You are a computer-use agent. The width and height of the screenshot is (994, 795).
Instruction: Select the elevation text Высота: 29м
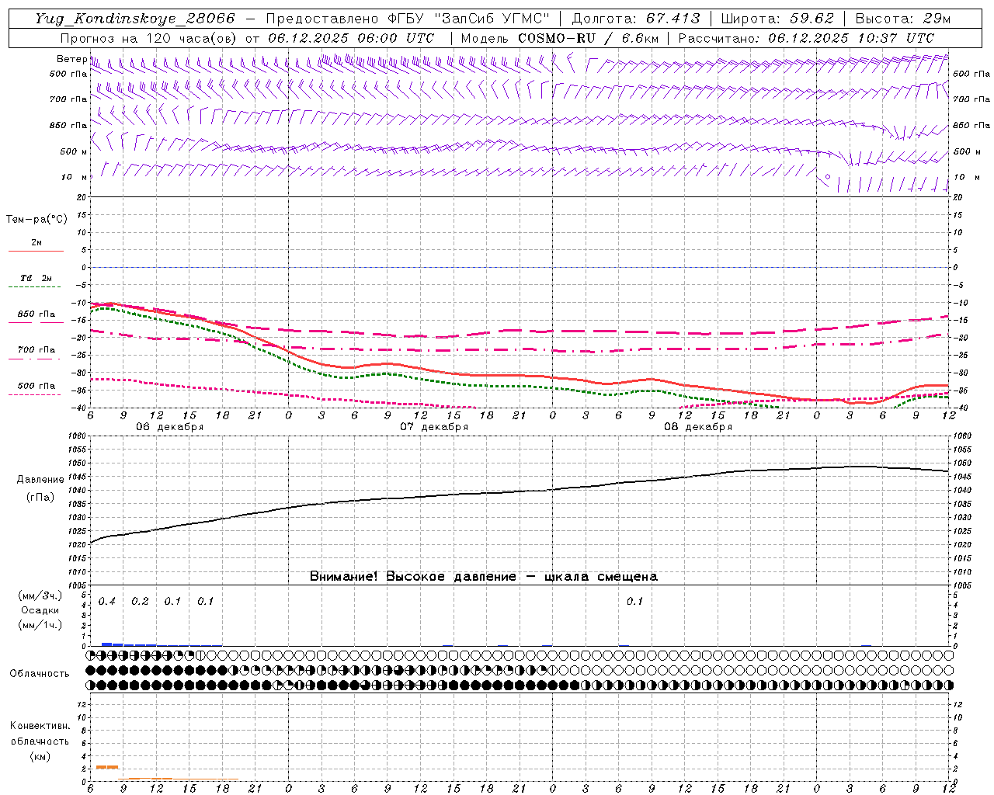tap(903, 19)
